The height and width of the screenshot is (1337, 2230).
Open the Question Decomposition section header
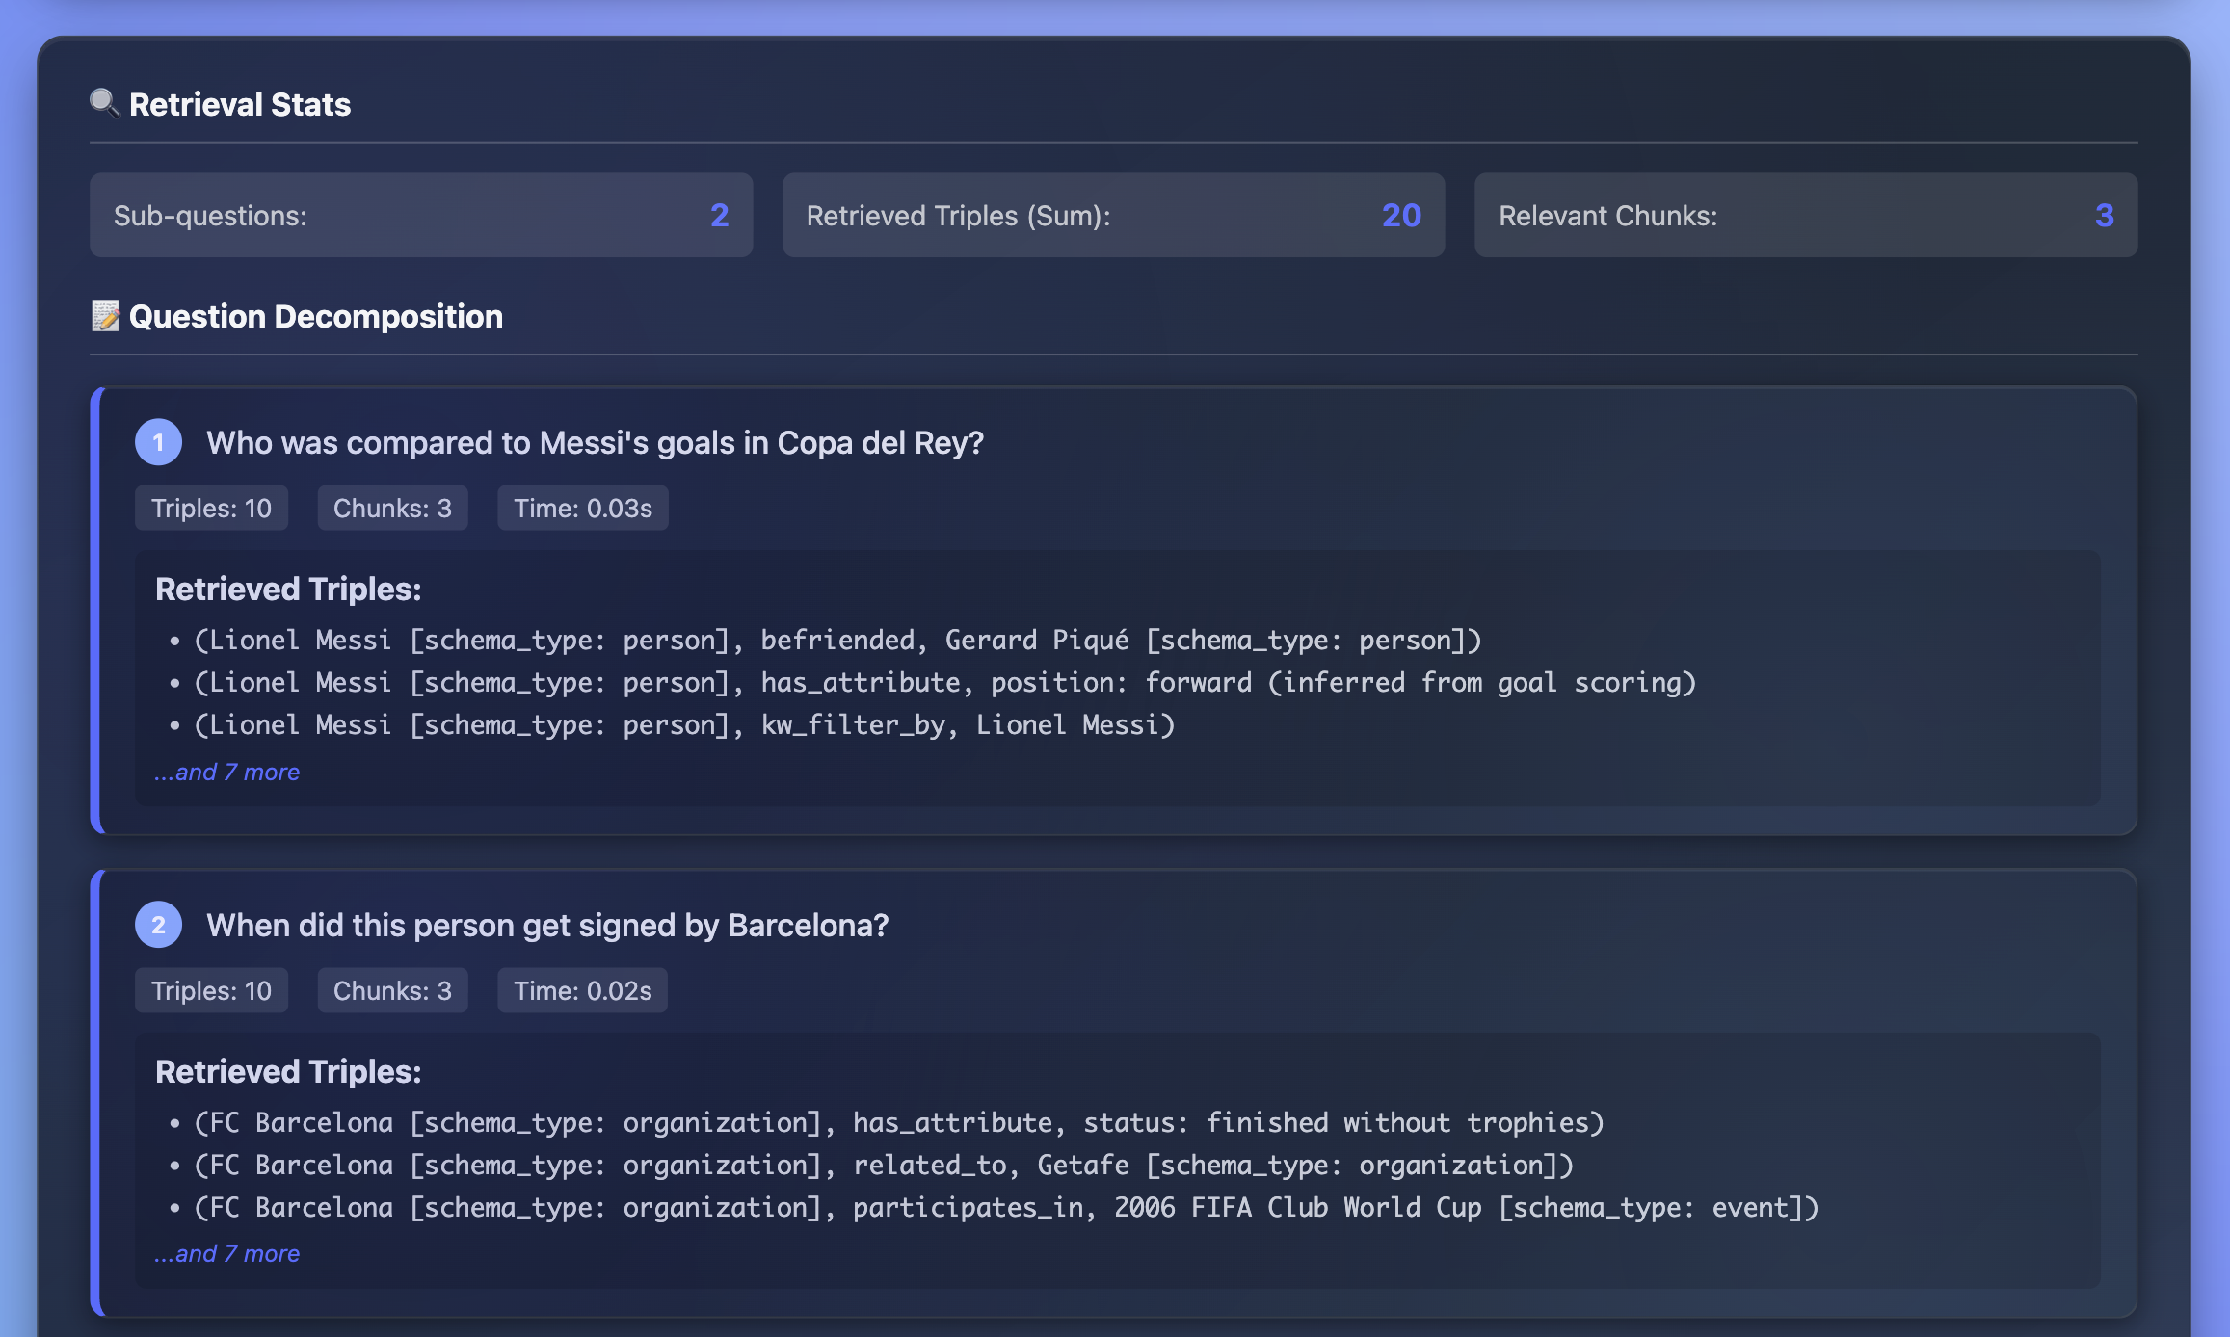click(x=315, y=315)
